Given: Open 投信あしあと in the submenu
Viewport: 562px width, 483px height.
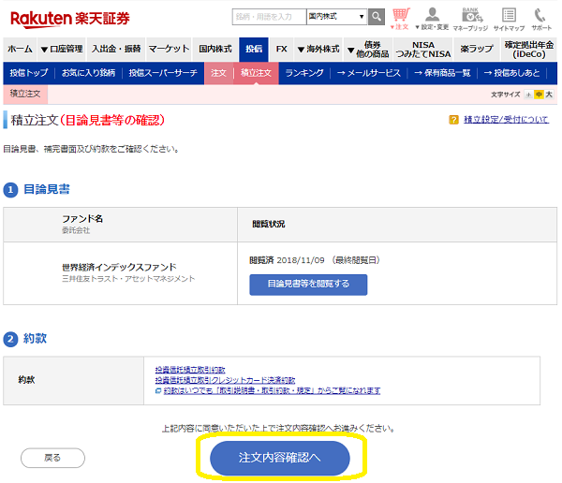Looking at the screenshot, I should click(511, 73).
